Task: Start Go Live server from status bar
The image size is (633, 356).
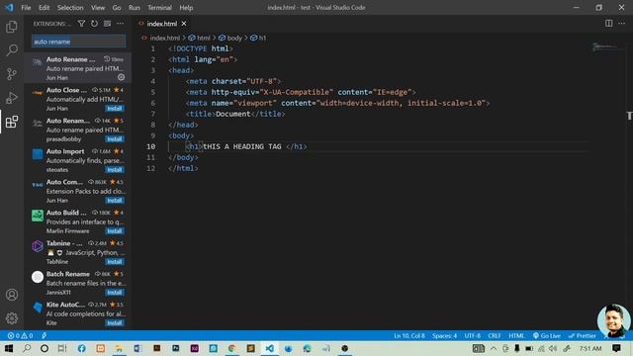Action: 547,336
